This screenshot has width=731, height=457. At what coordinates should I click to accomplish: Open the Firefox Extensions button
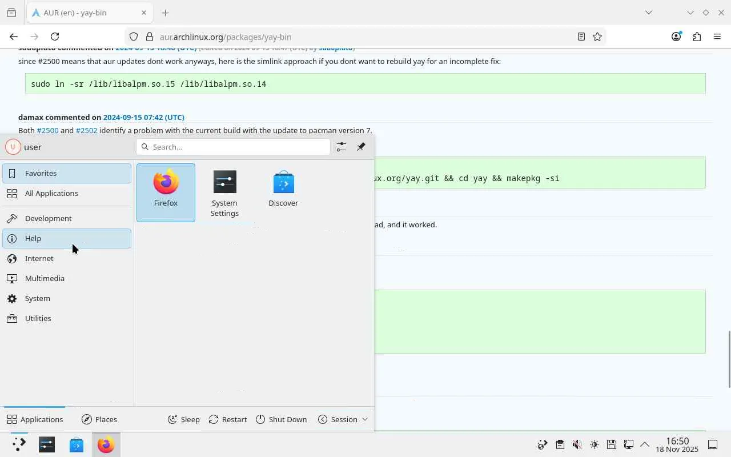pos(697,37)
